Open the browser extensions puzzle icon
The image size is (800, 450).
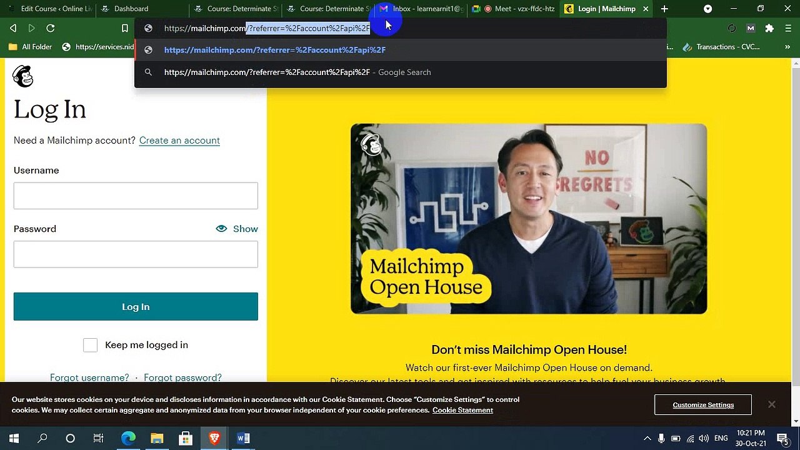click(769, 28)
